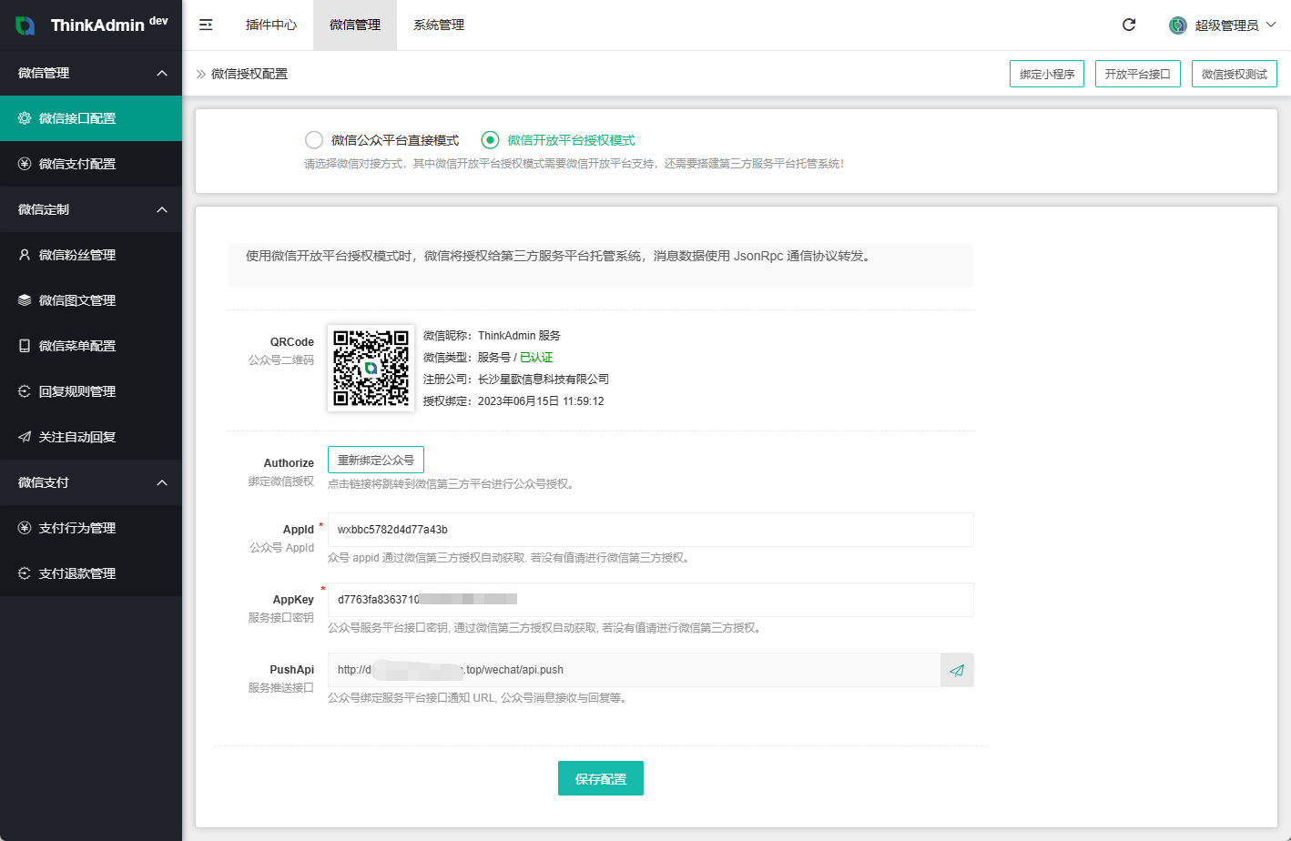
Task: Click the ThinkAdmin title text
Action: (97, 25)
